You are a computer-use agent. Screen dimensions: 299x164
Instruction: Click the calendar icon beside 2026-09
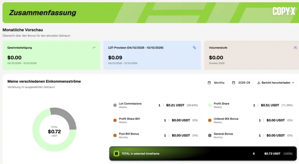tap(233, 83)
